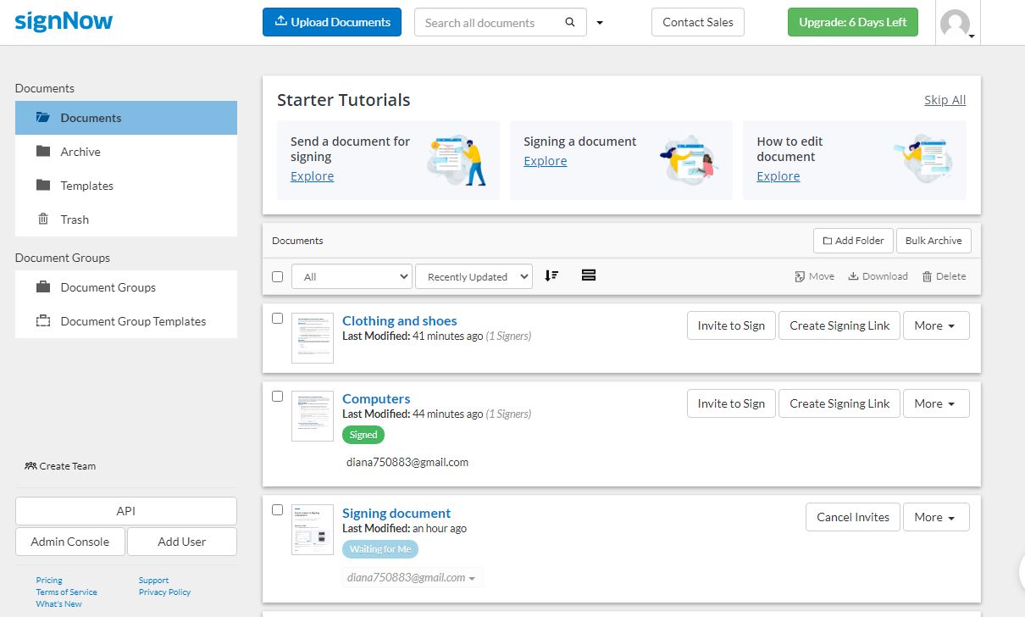Screen dimensions: 1025x617
Task: Select the Signing document checkbox
Action: click(x=277, y=510)
